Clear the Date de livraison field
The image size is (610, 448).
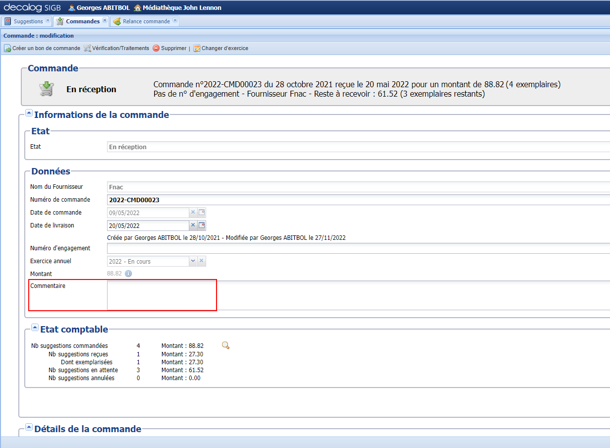193,225
